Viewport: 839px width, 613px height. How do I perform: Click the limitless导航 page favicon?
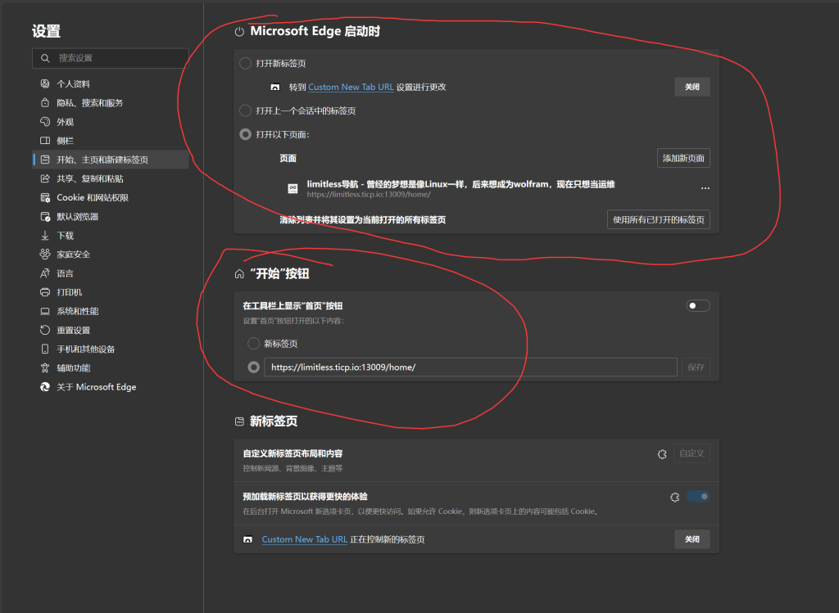click(x=293, y=188)
